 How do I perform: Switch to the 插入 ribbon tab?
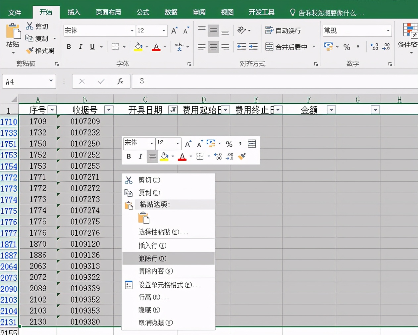point(74,12)
